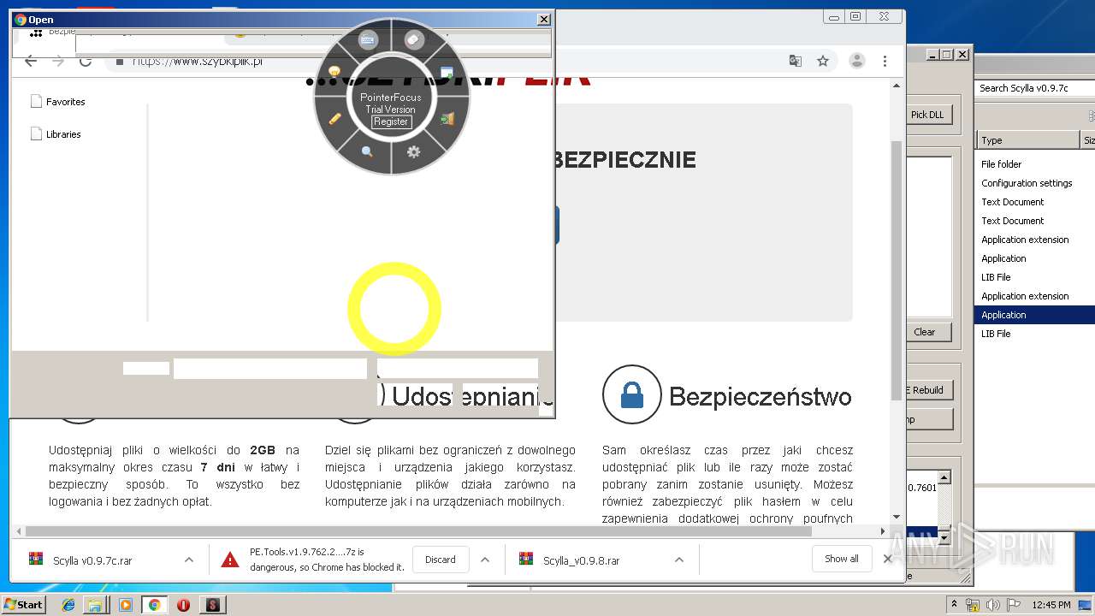Expand options for blocked PE.Tools download
The image size is (1095, 616).
coord(485,560)
